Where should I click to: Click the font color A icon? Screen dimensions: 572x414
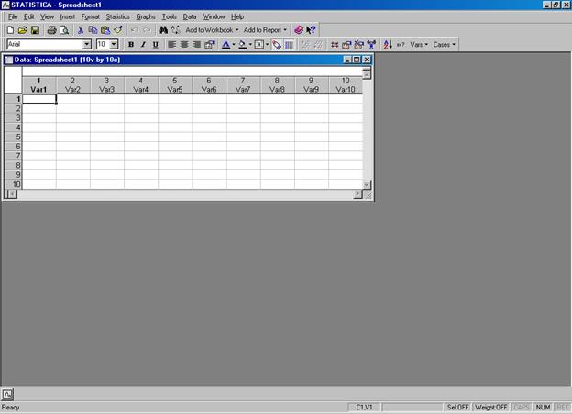pyautogui.click(x=225, y=45)
